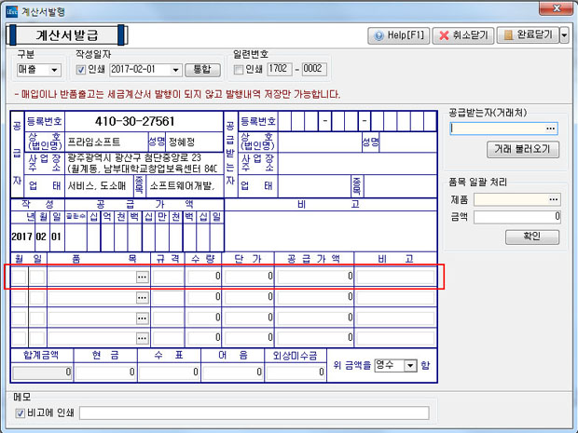Image resolution: width=578 pixels, height=433 pixels.
Task: Click the 통합 button
Action: 202,70
